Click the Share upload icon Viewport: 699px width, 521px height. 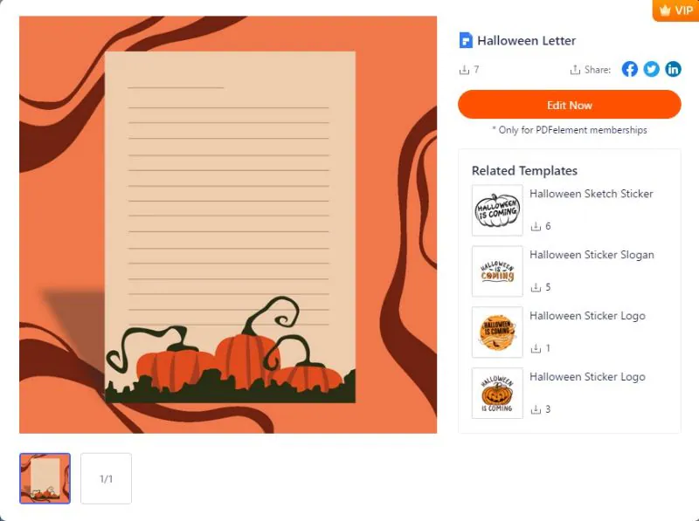(x=575, y=70)
